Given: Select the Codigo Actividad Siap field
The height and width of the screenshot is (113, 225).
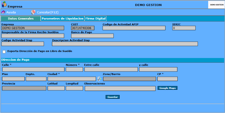Looking at the screenshot, I should 23,44.
